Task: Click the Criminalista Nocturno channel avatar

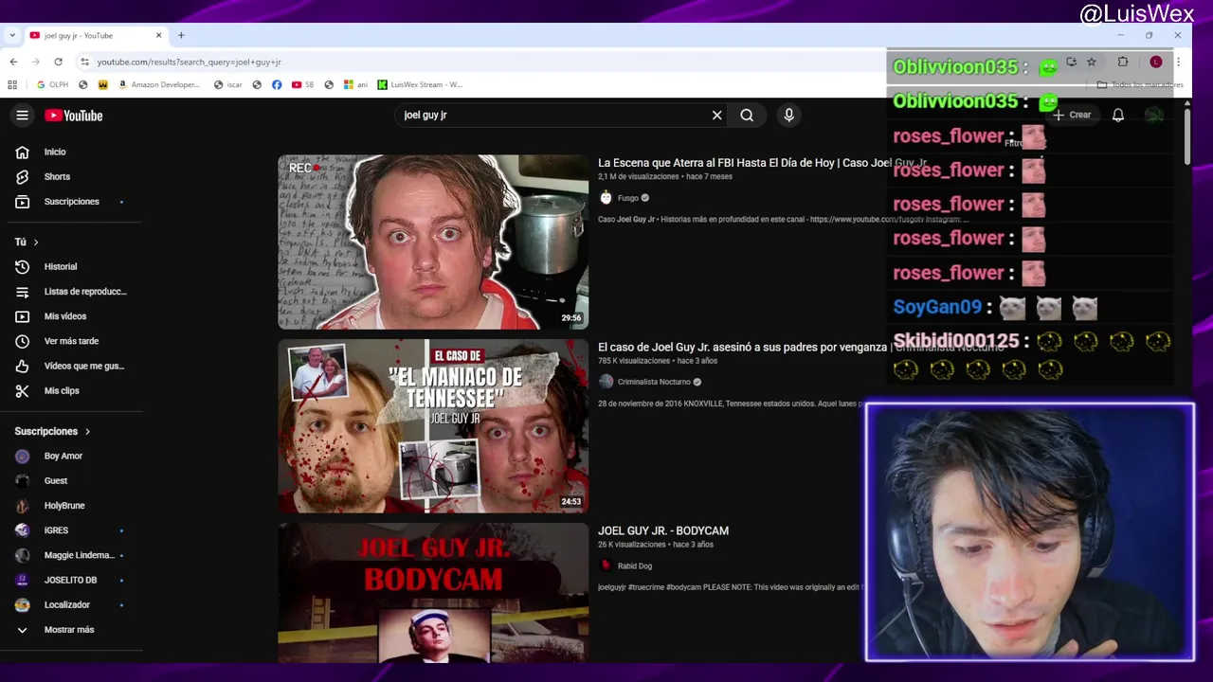Action: pyautogui.click(x=606, y=382)
